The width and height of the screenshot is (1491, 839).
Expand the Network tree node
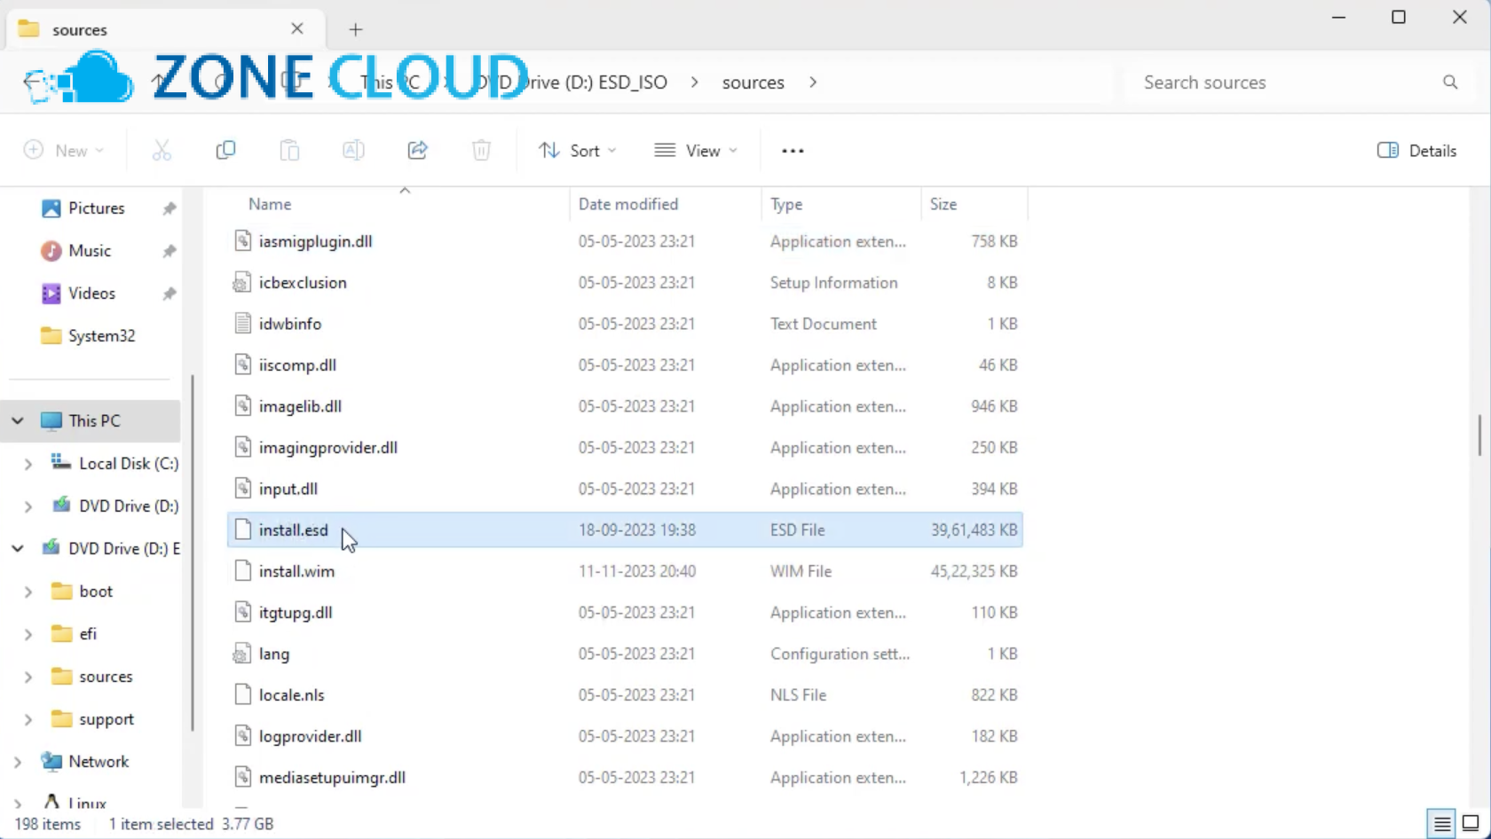(18, 762)
